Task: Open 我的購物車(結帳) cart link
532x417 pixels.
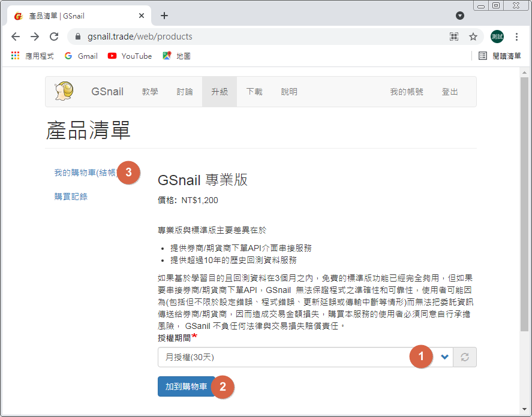Action: pos(86,173)
